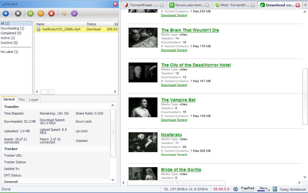Open the Logger details tab
The height and width of the screenshot is (193, 308).
click(34, 100)
